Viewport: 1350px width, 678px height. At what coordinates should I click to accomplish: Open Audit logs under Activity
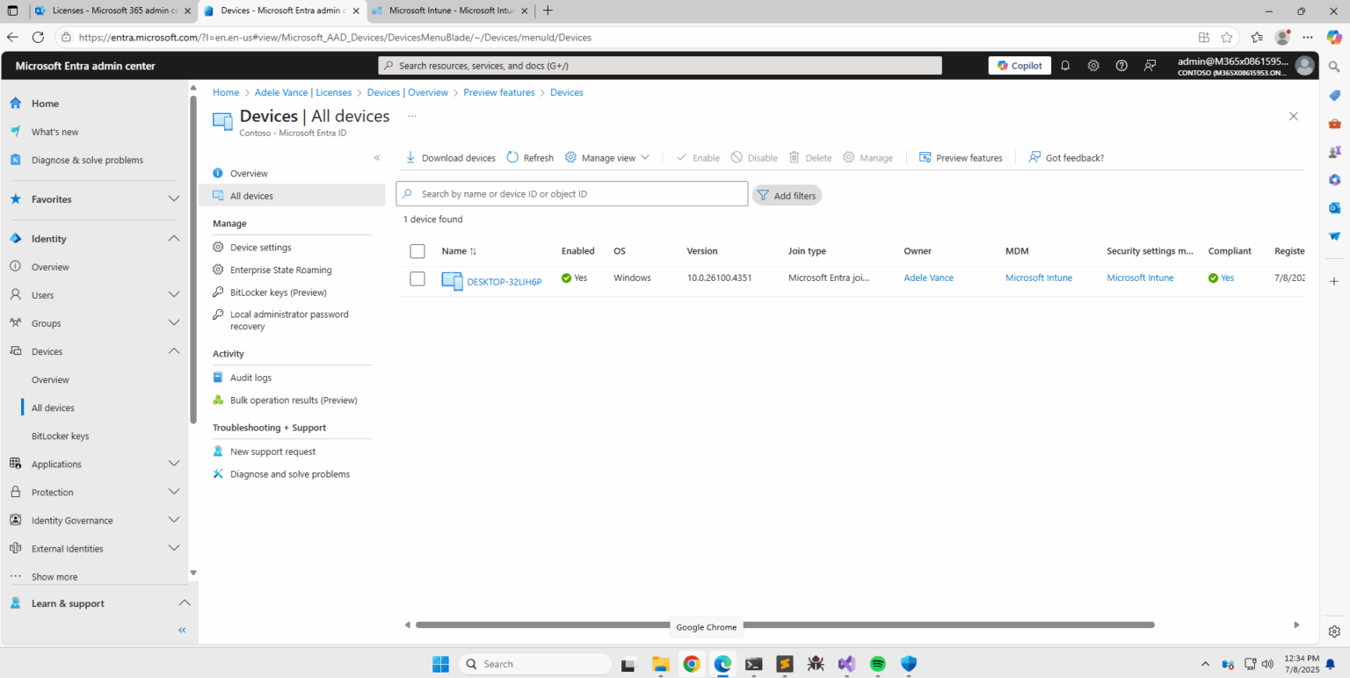click(250, 377)
